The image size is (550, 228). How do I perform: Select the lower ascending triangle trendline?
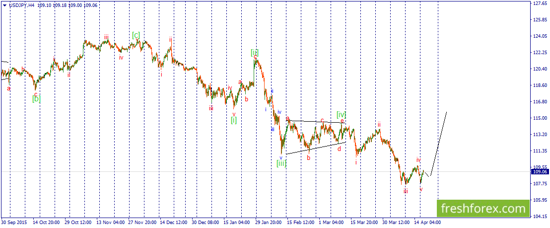click(316, 148)
